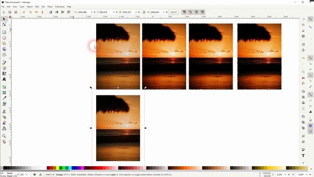The height and width of the screenshot is (177, 314).
Task: Select the Connector tool
Action: [x=4, y=128]
